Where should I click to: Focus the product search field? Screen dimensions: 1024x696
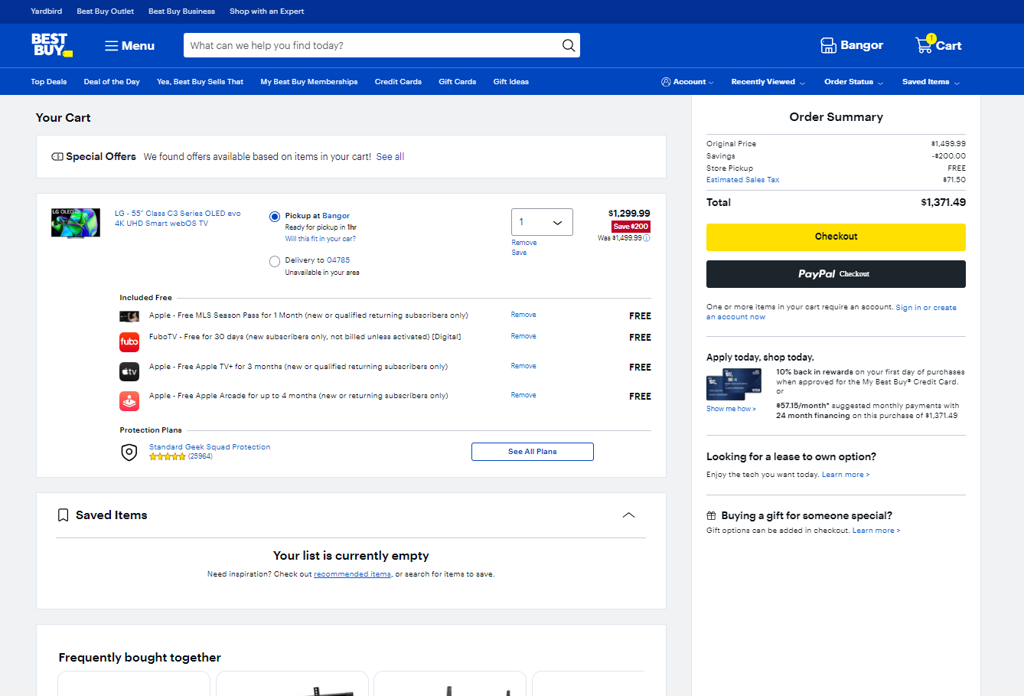coord(371,45)
